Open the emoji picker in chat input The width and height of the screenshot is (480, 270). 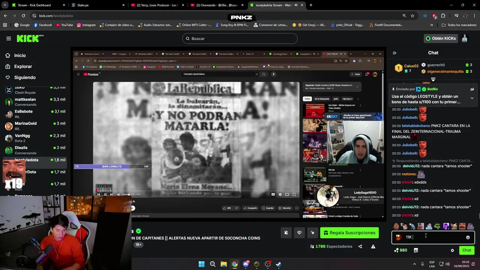pos(468,237)
